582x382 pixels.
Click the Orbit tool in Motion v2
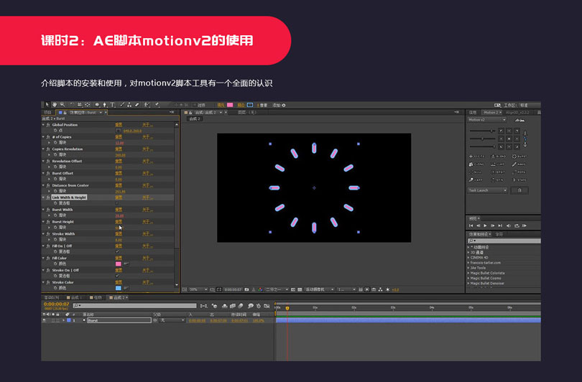[x=498, y=172]
